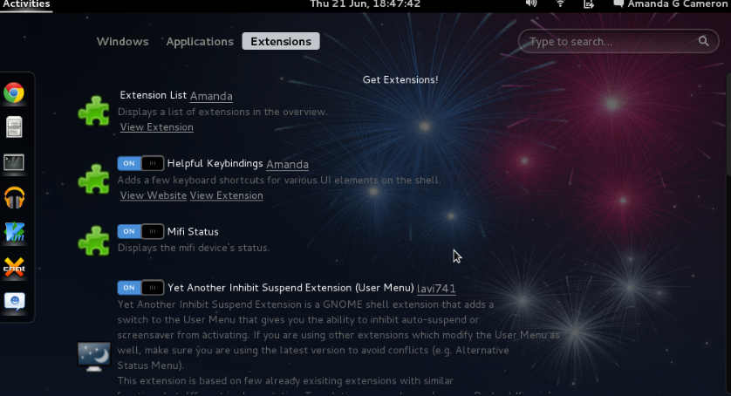Click Helpful Keybindings puzzle piece icon
This screenshot has height=396, width=731.
click(x=93, y=179)
